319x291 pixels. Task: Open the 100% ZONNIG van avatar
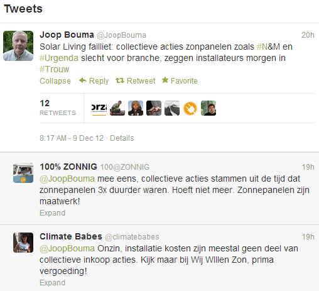[23, 173]
